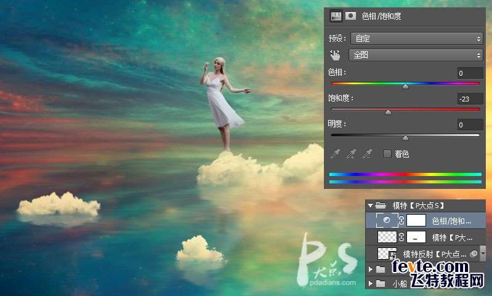Click the 明度 value field
492x296 pixels.
(x=470, y=125)
